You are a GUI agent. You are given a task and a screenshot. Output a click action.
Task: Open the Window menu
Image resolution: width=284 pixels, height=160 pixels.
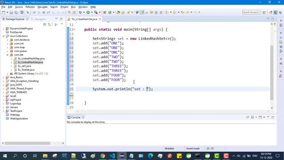[x=83, y=7]
